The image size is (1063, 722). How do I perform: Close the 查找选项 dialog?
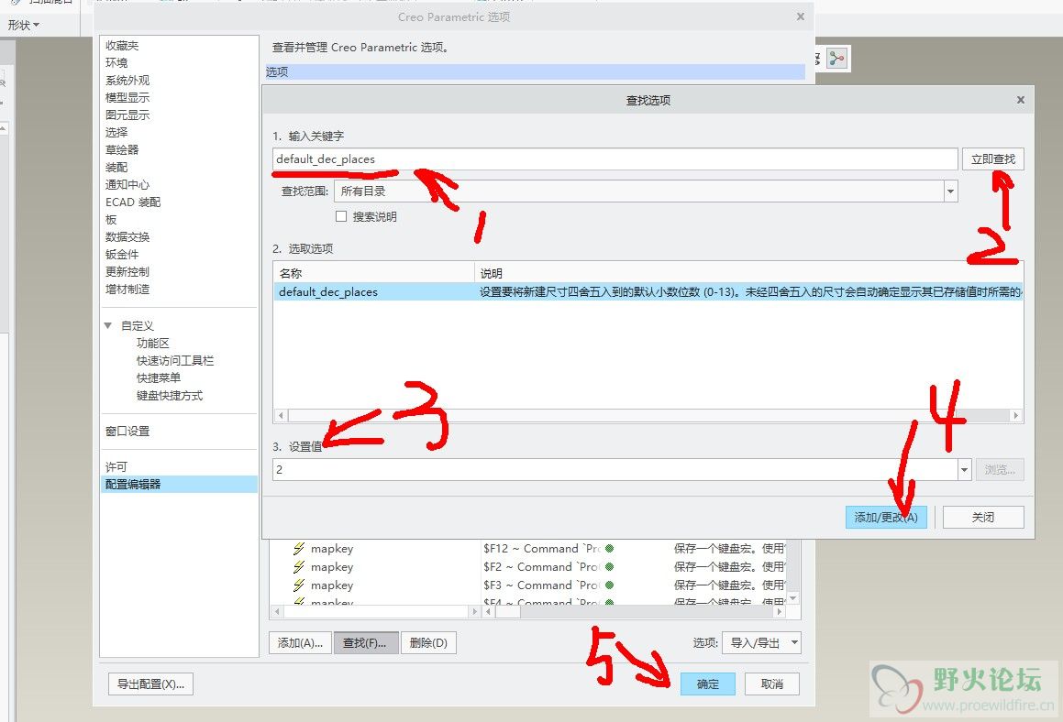point(1020,100)
